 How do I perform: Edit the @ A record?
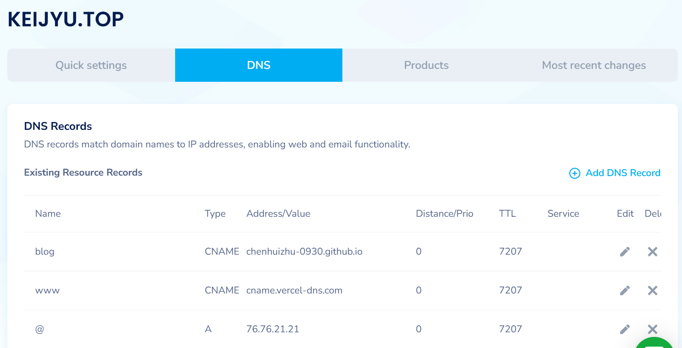pyautogui.click(x=625, y=329)
